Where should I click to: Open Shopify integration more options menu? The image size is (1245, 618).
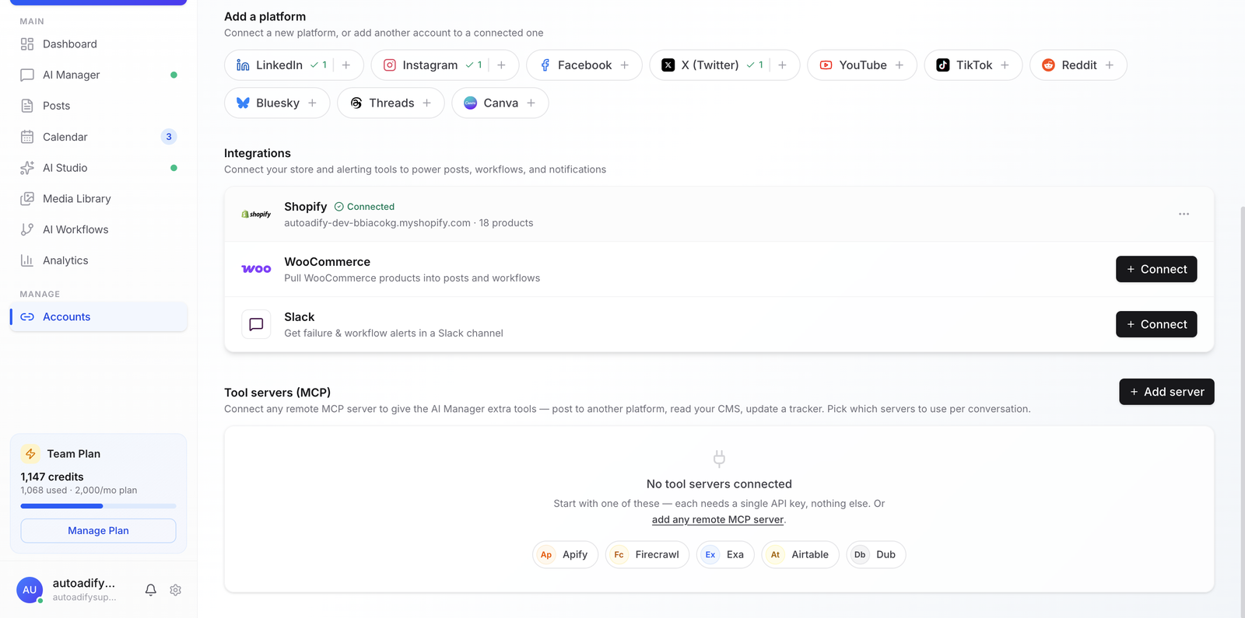point(1184,214)
